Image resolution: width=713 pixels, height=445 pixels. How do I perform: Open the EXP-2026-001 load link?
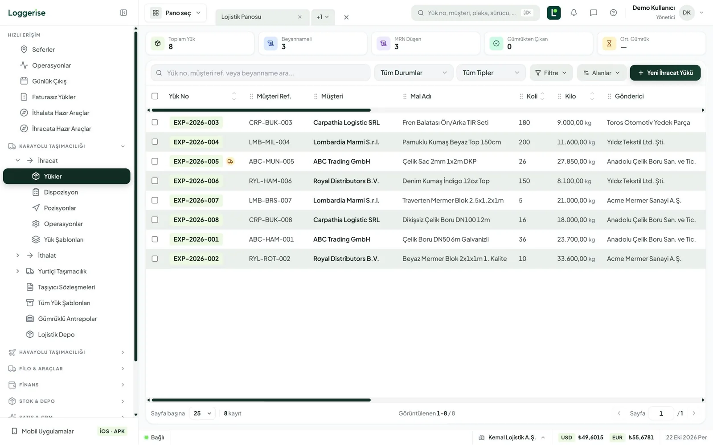[196, 239]
